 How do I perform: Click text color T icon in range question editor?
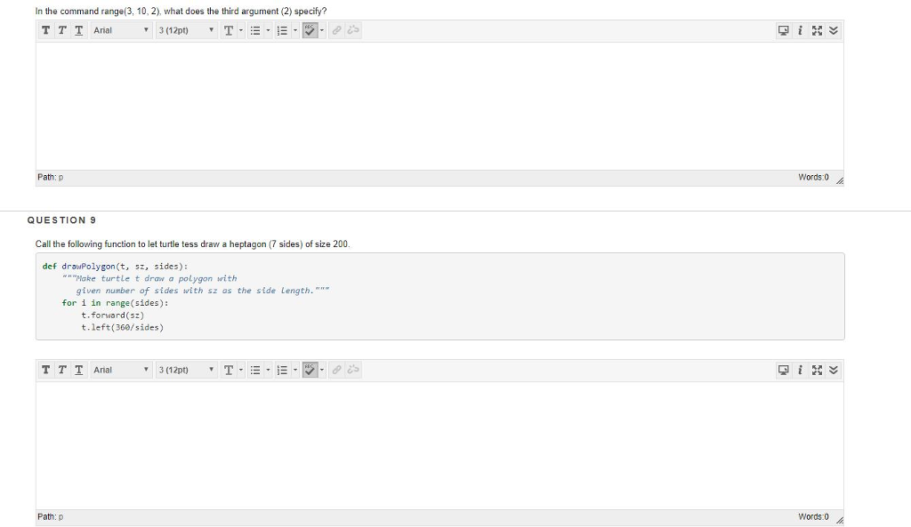[x=229, y=30]
